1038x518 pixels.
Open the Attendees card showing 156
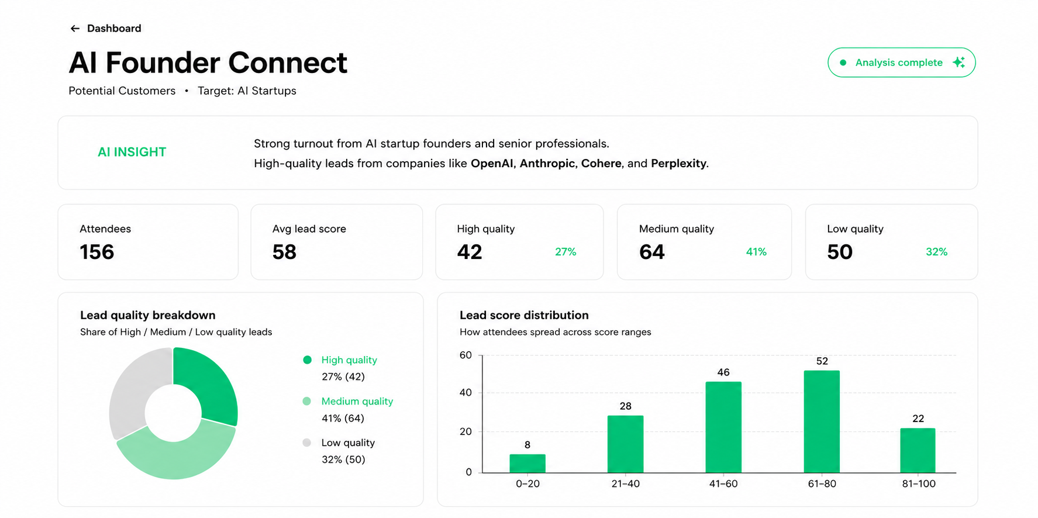[148, 242]
